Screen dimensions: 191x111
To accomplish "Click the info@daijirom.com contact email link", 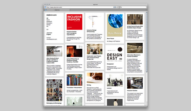I will [x=52, y=39].
